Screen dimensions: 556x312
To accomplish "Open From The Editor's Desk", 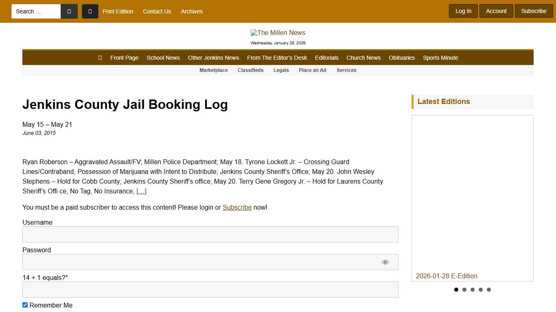I will click(277, 58).
